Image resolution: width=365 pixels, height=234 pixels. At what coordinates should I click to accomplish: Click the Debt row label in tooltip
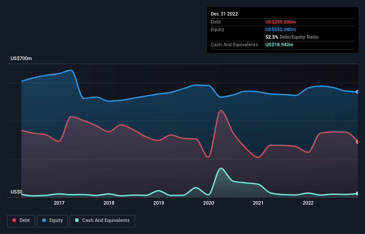click(x=216, y=22)
